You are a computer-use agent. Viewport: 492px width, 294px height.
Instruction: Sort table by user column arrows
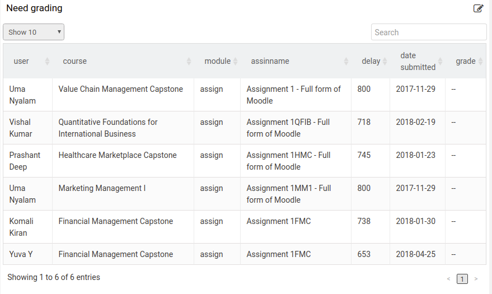tap(47, 61)
